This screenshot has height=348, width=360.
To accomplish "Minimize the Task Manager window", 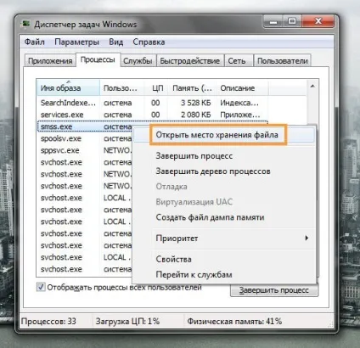I will coord(273,21).
